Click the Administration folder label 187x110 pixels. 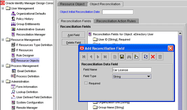pos(20,81)
